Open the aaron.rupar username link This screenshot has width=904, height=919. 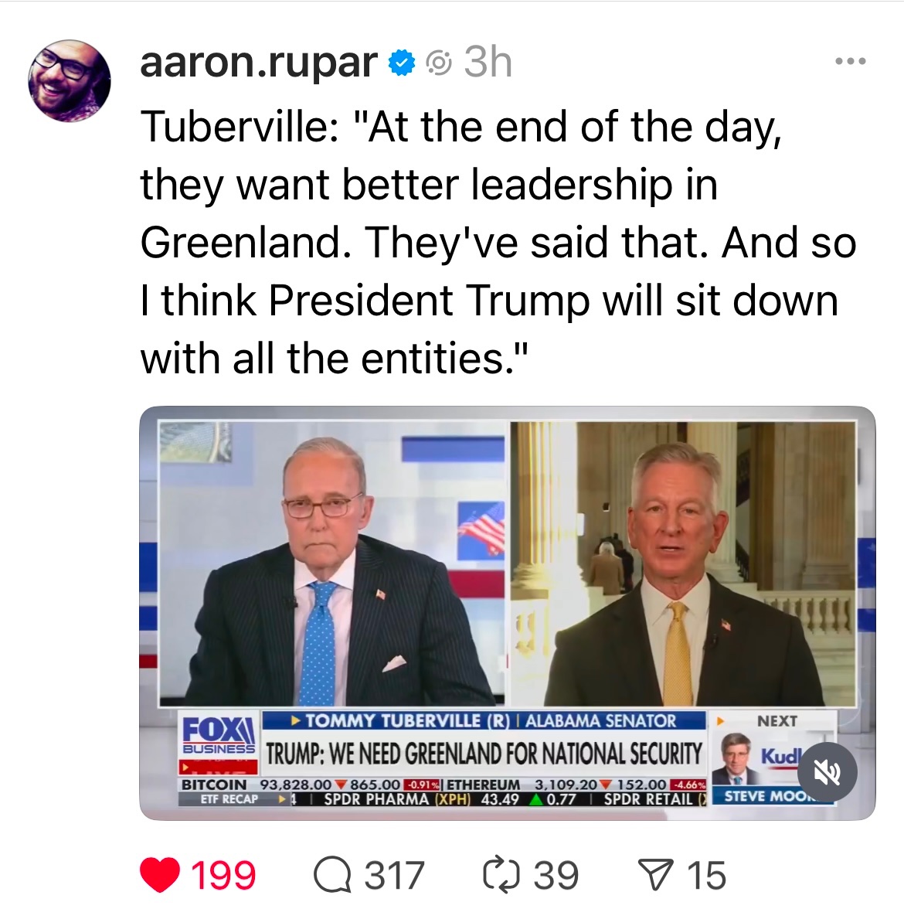[x=258, y=62]
